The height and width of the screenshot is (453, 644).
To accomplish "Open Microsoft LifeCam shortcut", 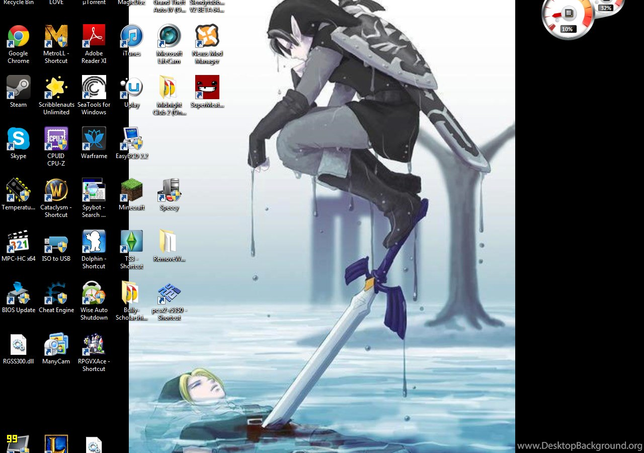I will pyautogui.click(x=169, y=36).
